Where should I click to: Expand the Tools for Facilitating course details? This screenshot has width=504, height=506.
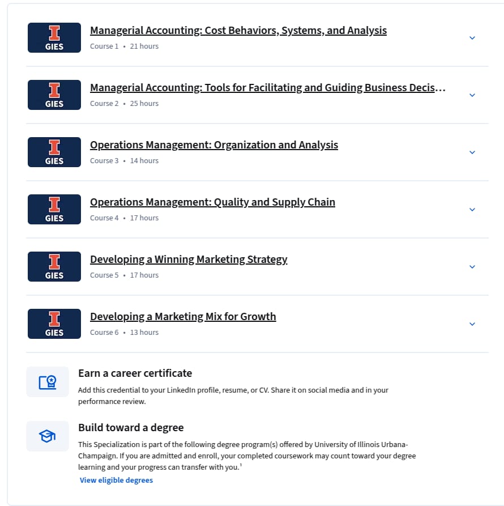click(x=472, y=95)
